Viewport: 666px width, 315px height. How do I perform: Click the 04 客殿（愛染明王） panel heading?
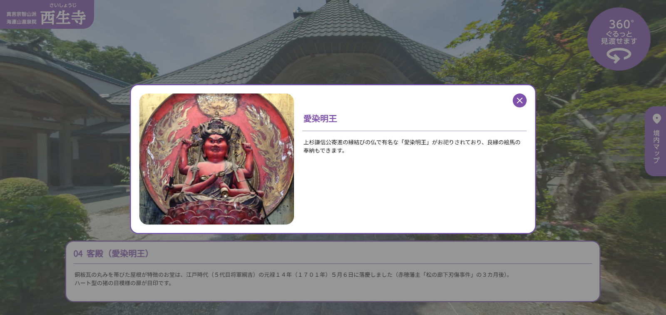[x=111, y=253]
